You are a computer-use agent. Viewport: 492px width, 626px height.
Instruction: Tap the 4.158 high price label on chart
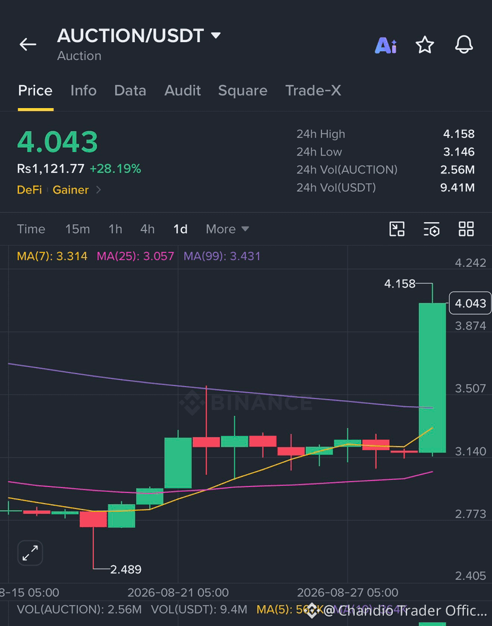[x=400, y=284]
